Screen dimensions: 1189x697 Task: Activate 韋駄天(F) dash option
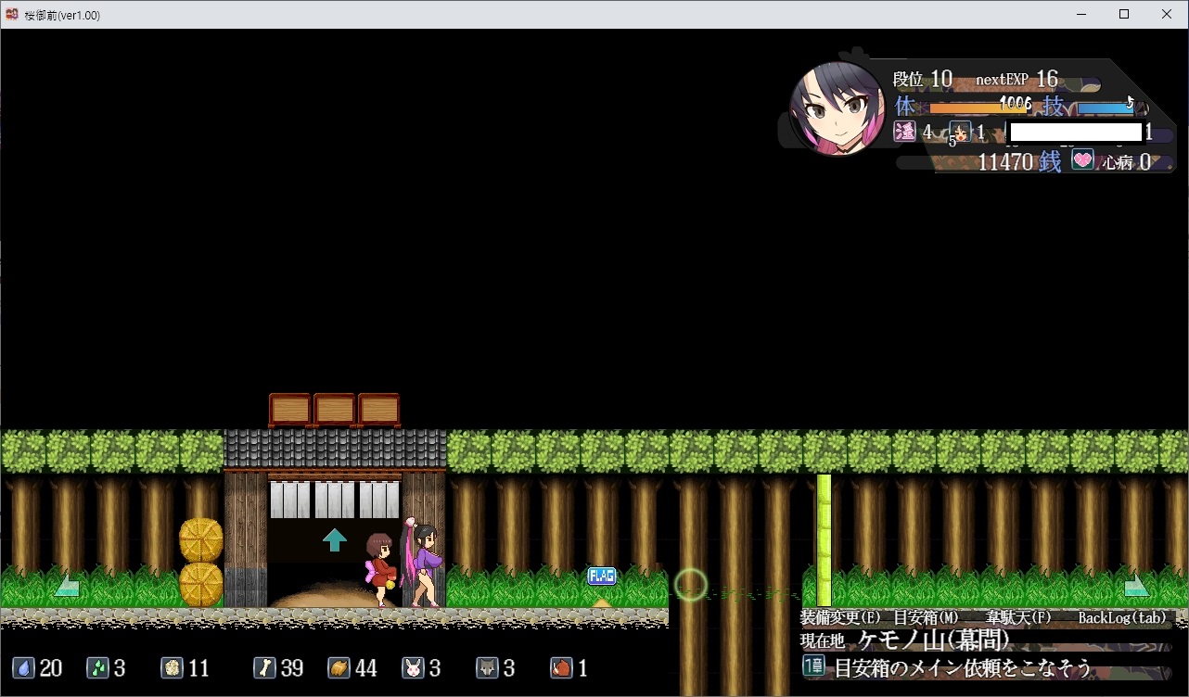click(1020, 617)
